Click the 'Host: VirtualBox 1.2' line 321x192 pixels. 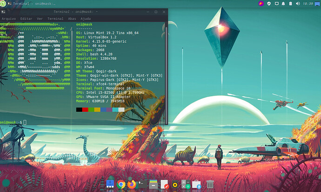(x=96, y=37)
